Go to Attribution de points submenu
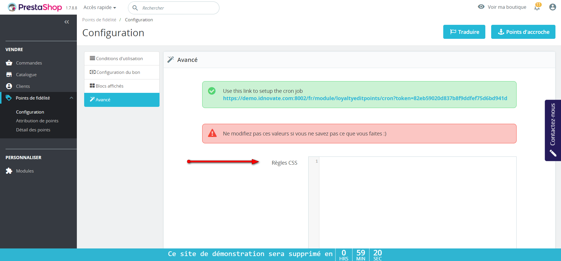 click(x=37, y=121)
